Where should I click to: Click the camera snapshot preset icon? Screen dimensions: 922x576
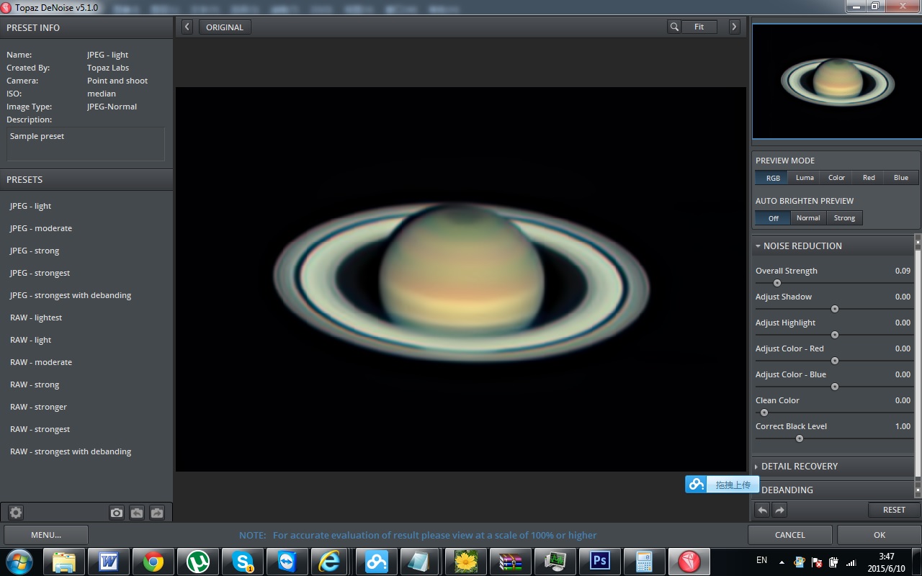(x=117, y=513)
